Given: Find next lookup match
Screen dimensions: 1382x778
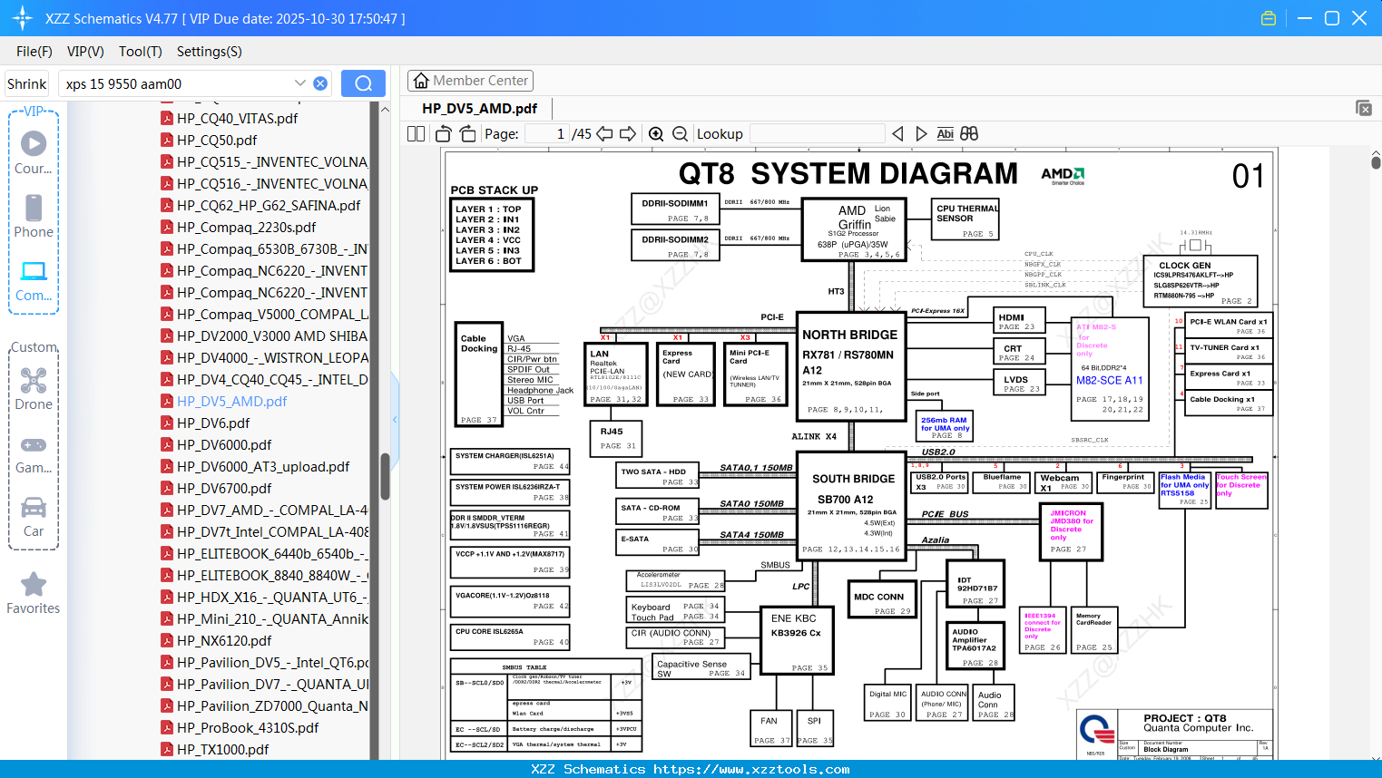Looking at the screenshot, I should (921, 133).
